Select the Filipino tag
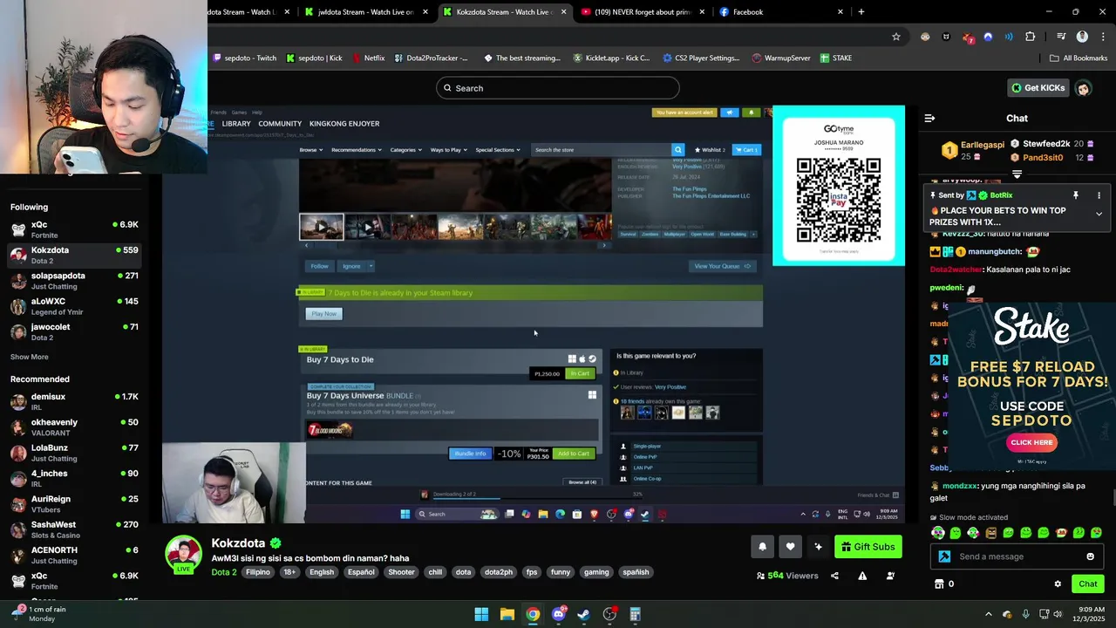 [x=258, y=572]
